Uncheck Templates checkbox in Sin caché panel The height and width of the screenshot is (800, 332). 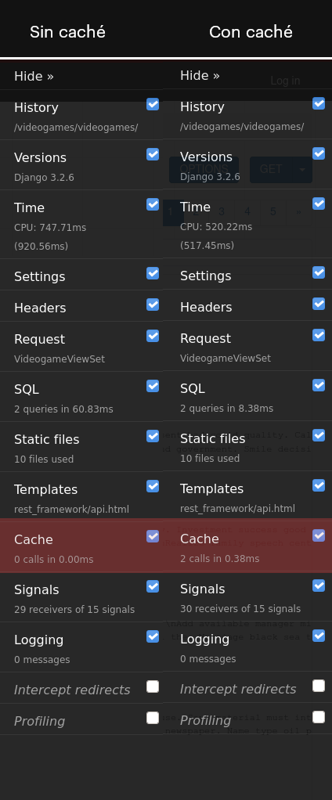[x=153, y=485]
